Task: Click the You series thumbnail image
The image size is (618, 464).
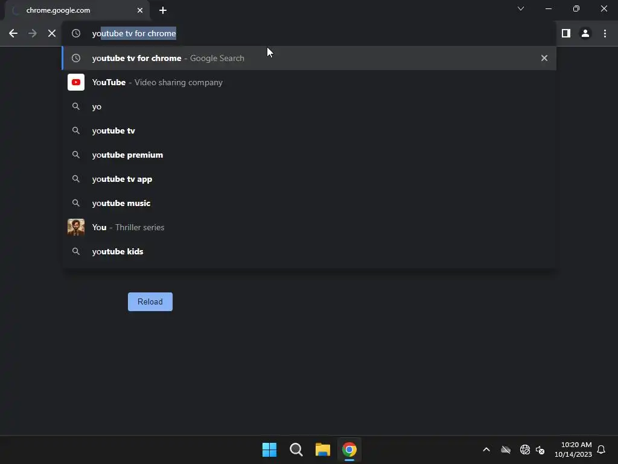Action: click(x=76, y=227)
